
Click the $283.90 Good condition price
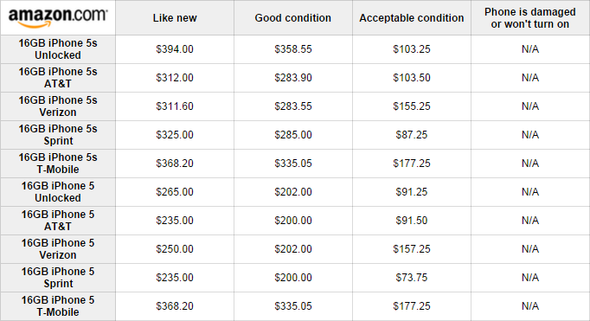(293, 78)
